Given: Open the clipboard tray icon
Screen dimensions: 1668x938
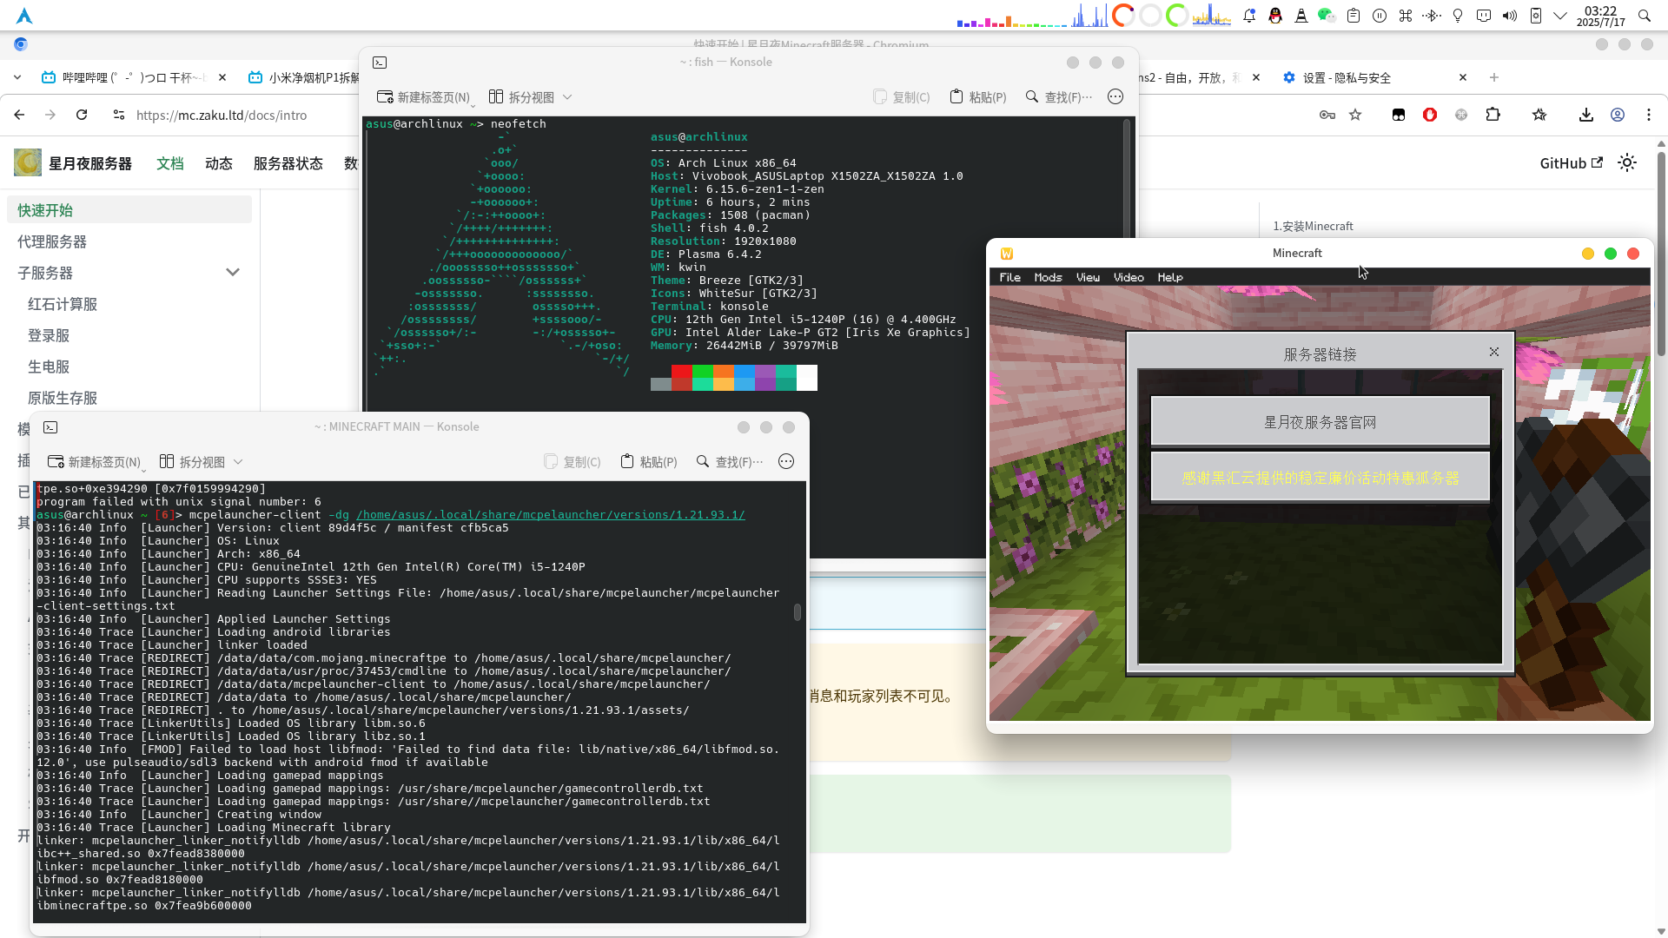Looking at the screenshot, I should [1354, 16].
